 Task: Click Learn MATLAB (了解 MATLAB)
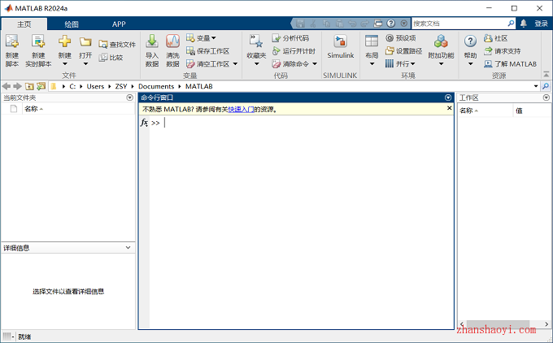(510, 64)
